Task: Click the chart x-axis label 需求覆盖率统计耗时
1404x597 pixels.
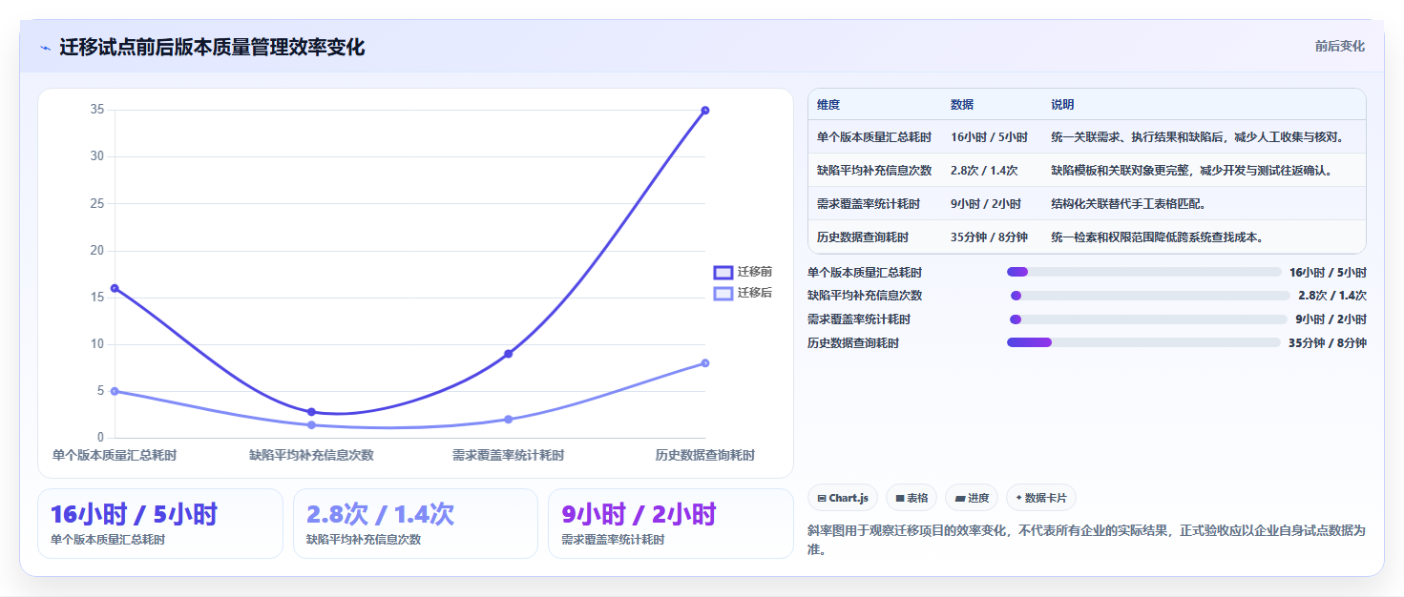Action: [508, 456]
